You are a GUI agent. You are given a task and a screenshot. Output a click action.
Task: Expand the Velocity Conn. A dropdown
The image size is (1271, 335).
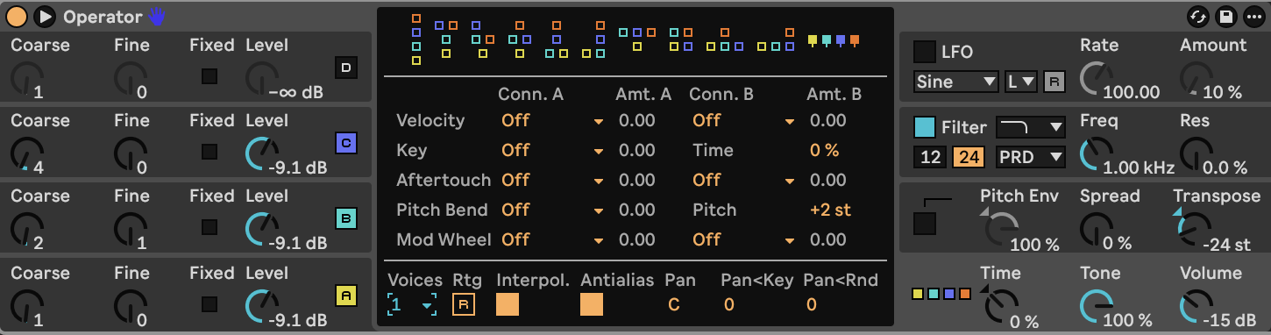coord(552,121)
